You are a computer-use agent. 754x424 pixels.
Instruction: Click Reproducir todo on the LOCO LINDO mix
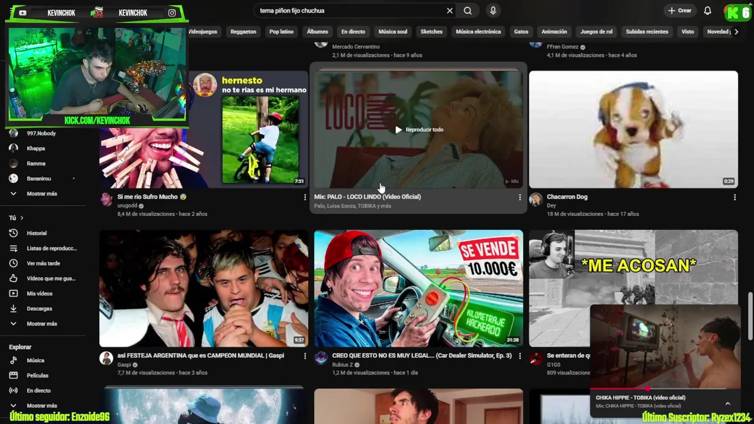419,130
